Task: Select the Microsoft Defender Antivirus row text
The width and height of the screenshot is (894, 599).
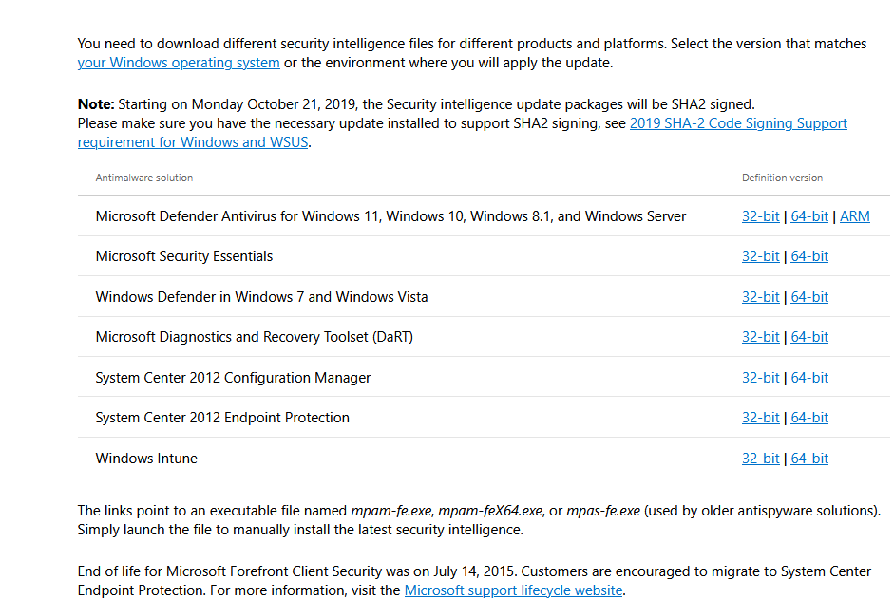Action: tap(390, 216)
